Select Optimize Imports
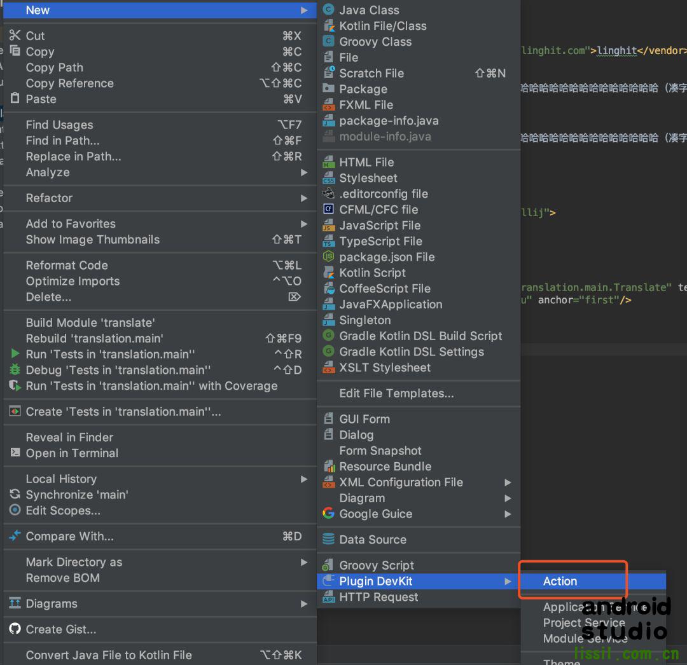 [x=160, y=281]
